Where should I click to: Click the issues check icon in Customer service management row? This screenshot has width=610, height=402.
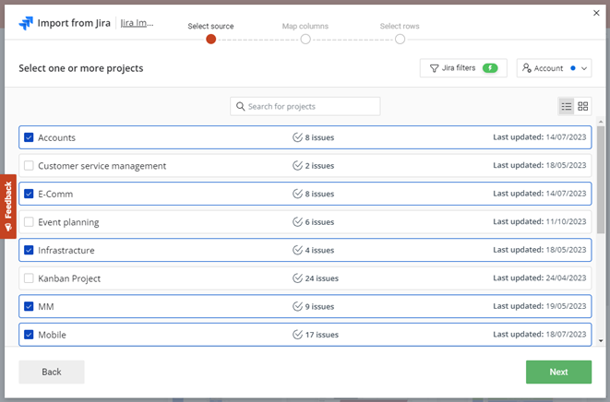(x=297, y=166)
